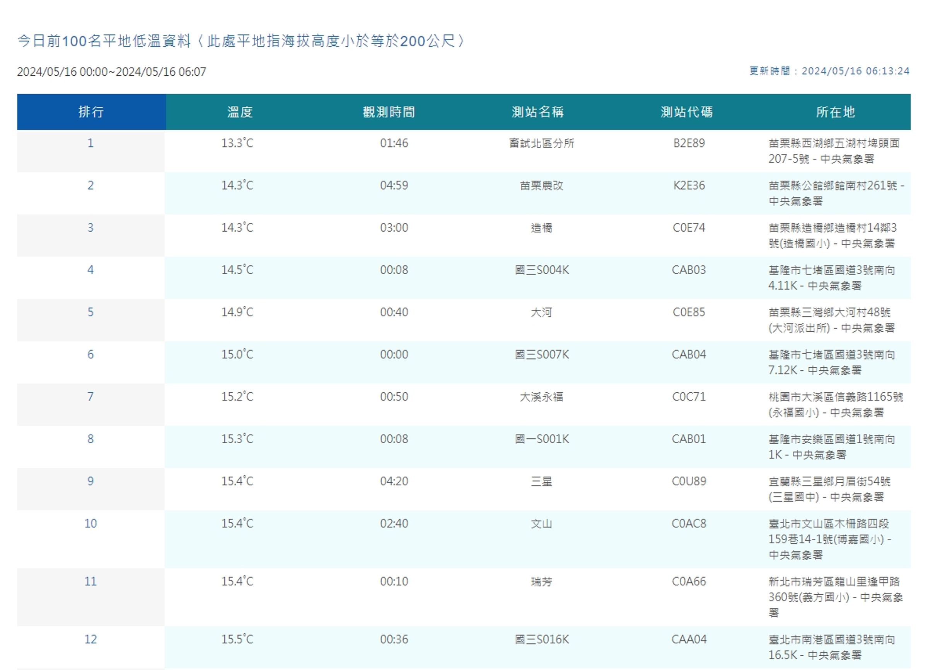The width and height of the screenshot is (928, 670).
Task: Select station name 造橋
Action: pos(541,227)
